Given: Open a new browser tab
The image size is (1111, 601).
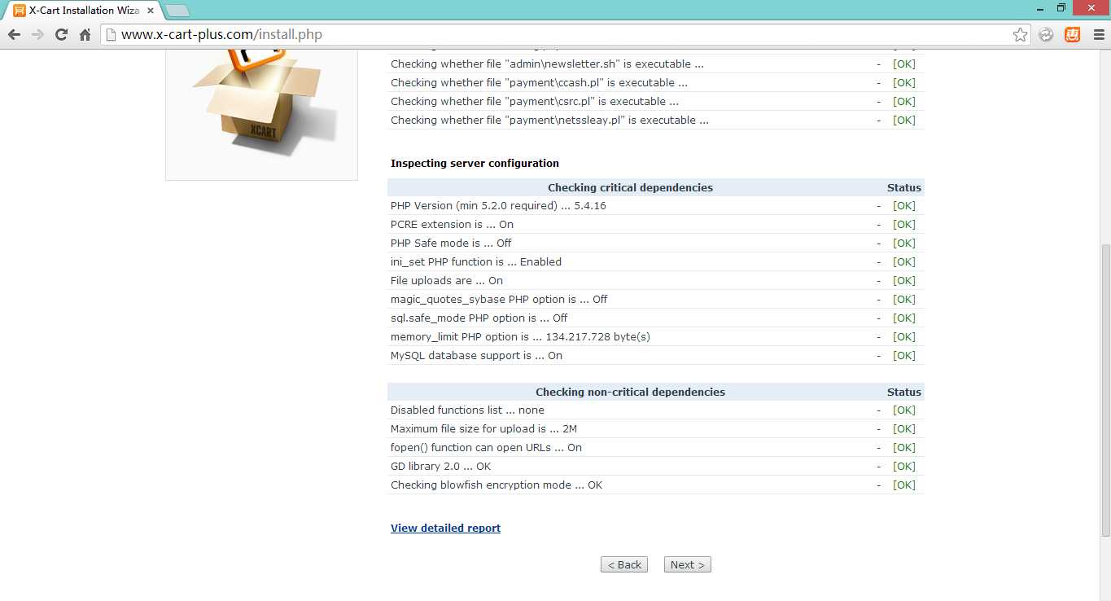Looking at the screenshot, I should click(x=177, y=11).
